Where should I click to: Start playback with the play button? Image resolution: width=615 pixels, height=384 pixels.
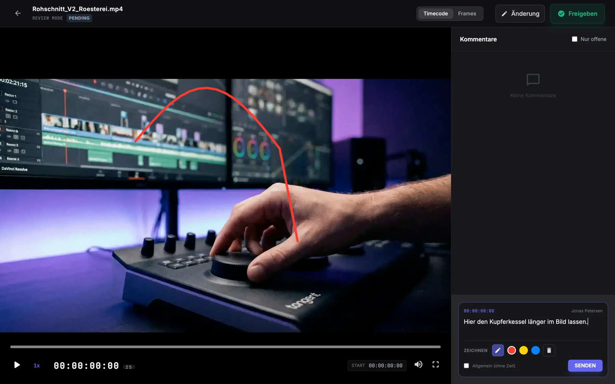click(17, 365)
